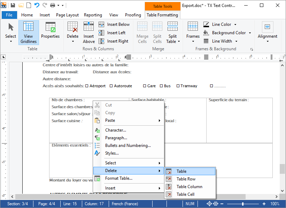Open the Frames & Background dialog launcher

(252, 49)
